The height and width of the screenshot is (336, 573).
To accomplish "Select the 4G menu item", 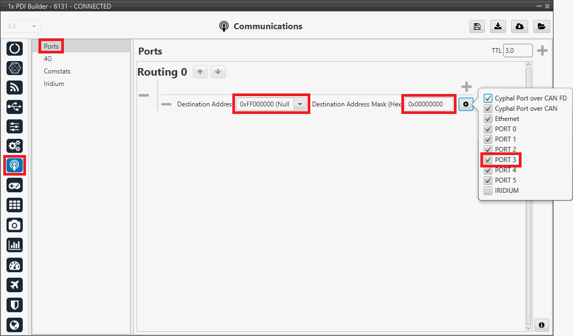I will point(48,59).
